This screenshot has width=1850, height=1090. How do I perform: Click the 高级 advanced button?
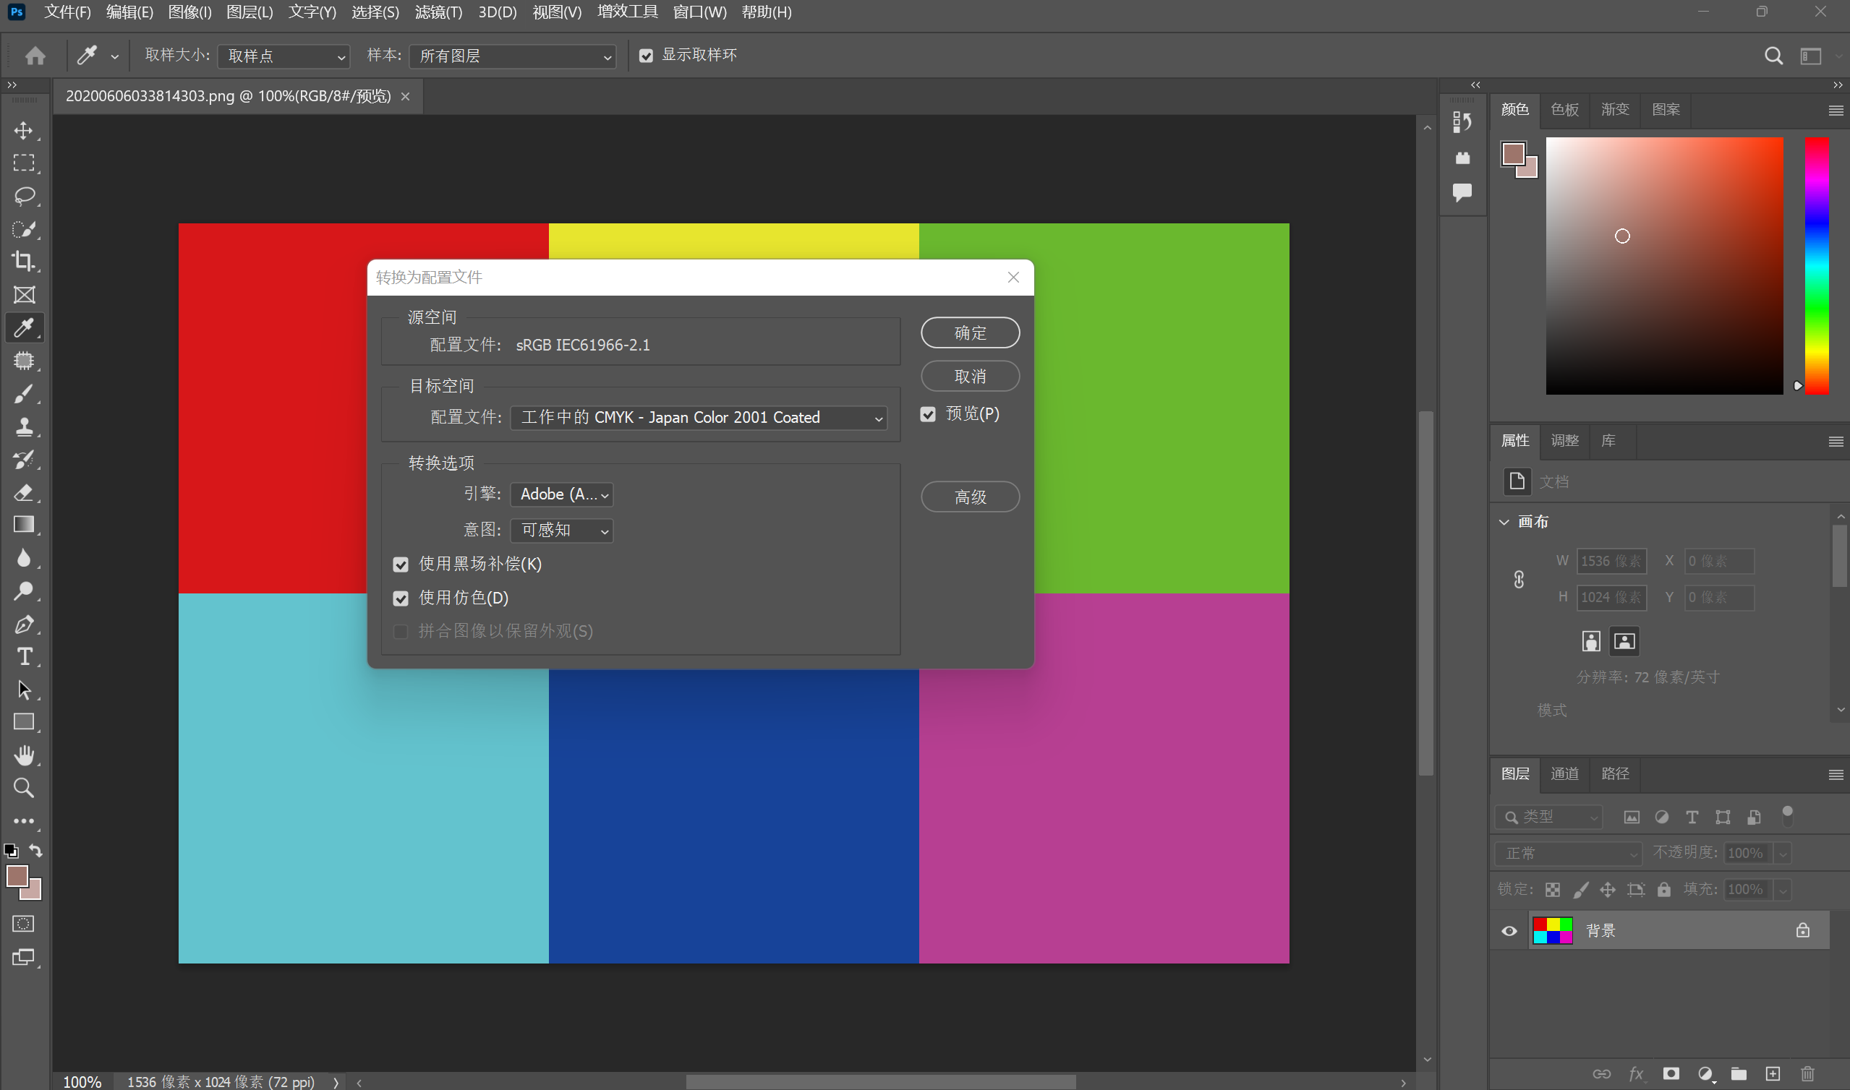click(x=969, y=497)
